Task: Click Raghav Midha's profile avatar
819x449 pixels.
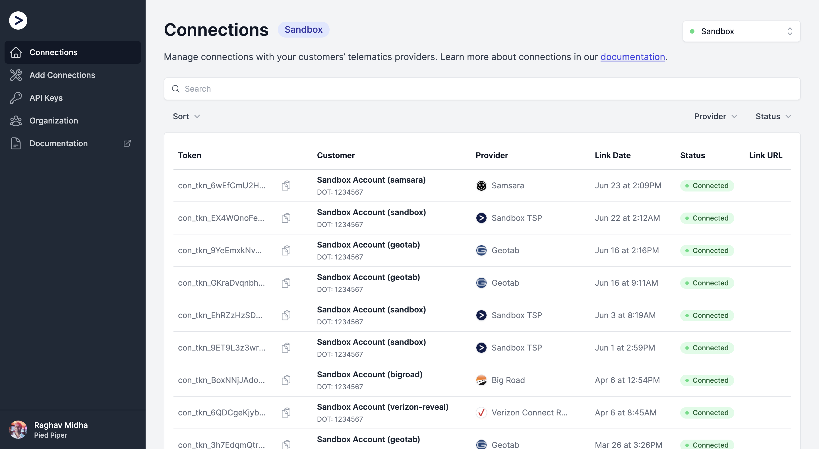Action: (x=18, y=429)
